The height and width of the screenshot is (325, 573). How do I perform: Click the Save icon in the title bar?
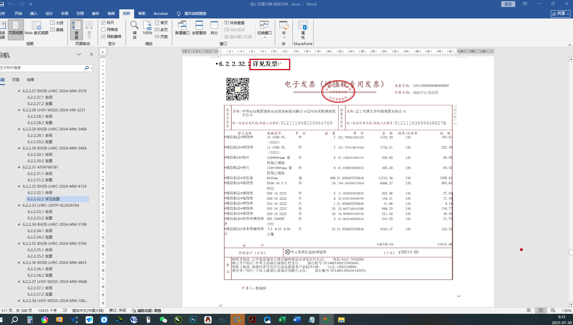[x=2, y=4]
